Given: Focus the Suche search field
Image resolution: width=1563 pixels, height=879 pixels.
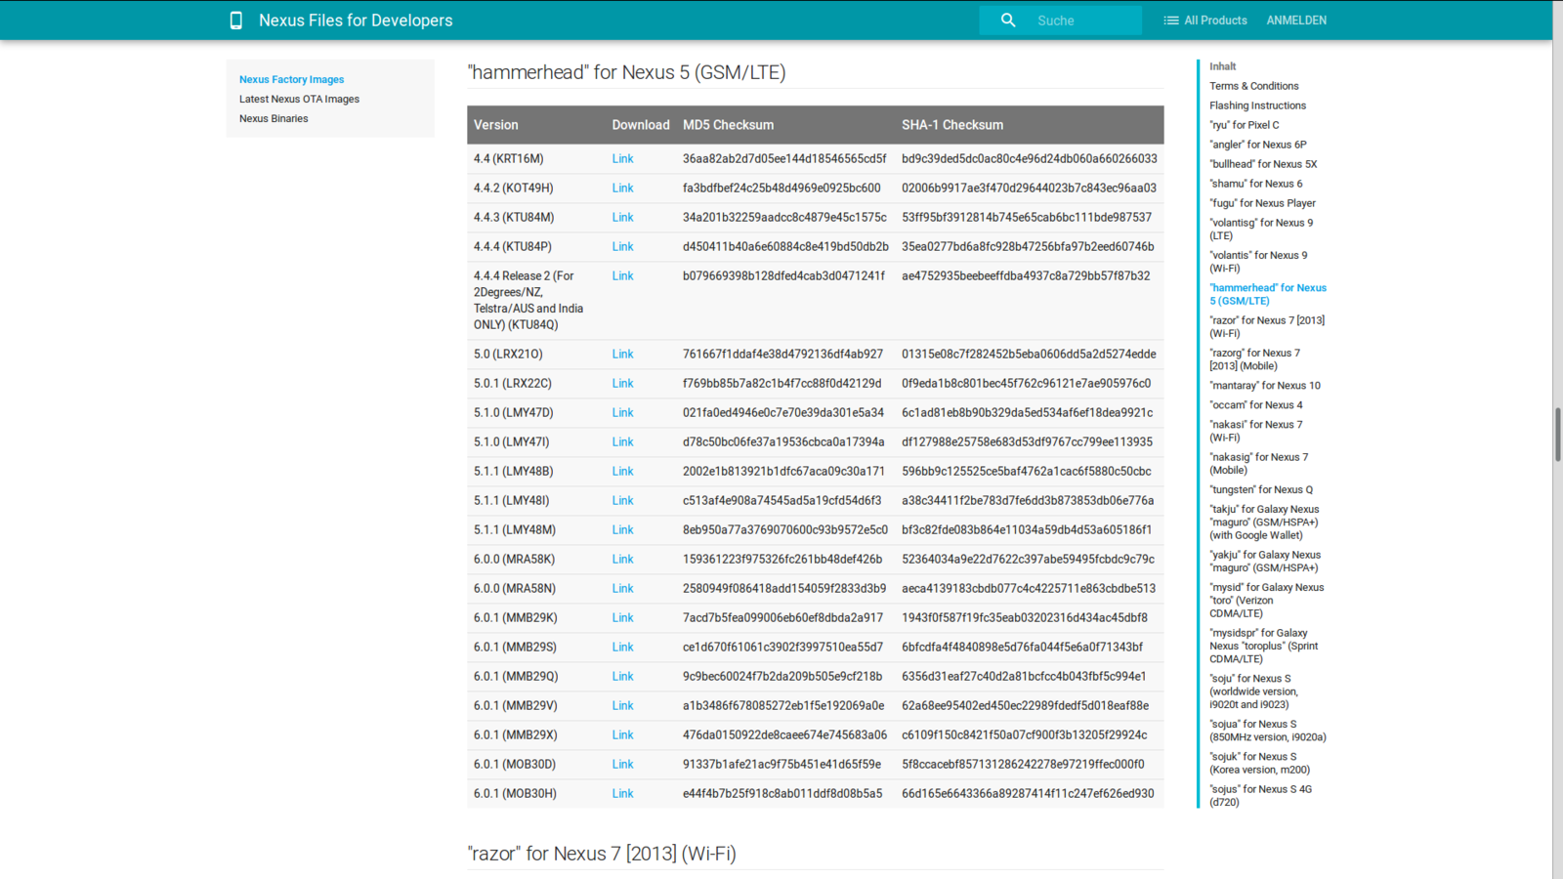Looking at the screenshot, I should (x=1084, y=21).
